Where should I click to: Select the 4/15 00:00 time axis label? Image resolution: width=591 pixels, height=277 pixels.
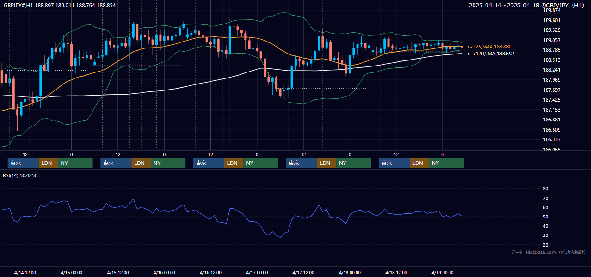[71, 272]
